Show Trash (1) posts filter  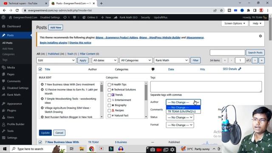coord(72,54)
